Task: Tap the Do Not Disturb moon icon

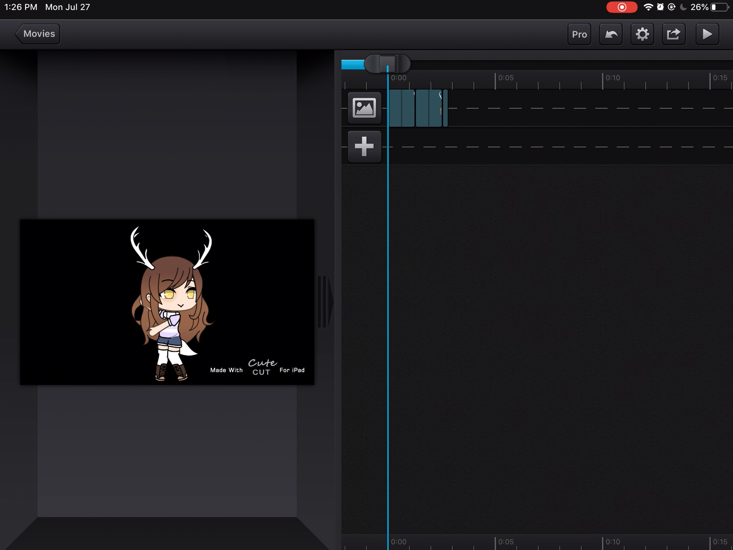Action: coord(683,7)
